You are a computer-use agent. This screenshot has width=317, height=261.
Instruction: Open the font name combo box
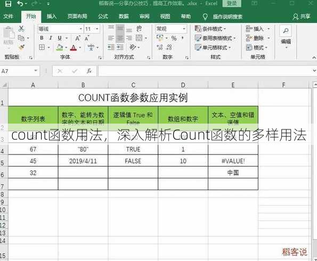[60, 29]
